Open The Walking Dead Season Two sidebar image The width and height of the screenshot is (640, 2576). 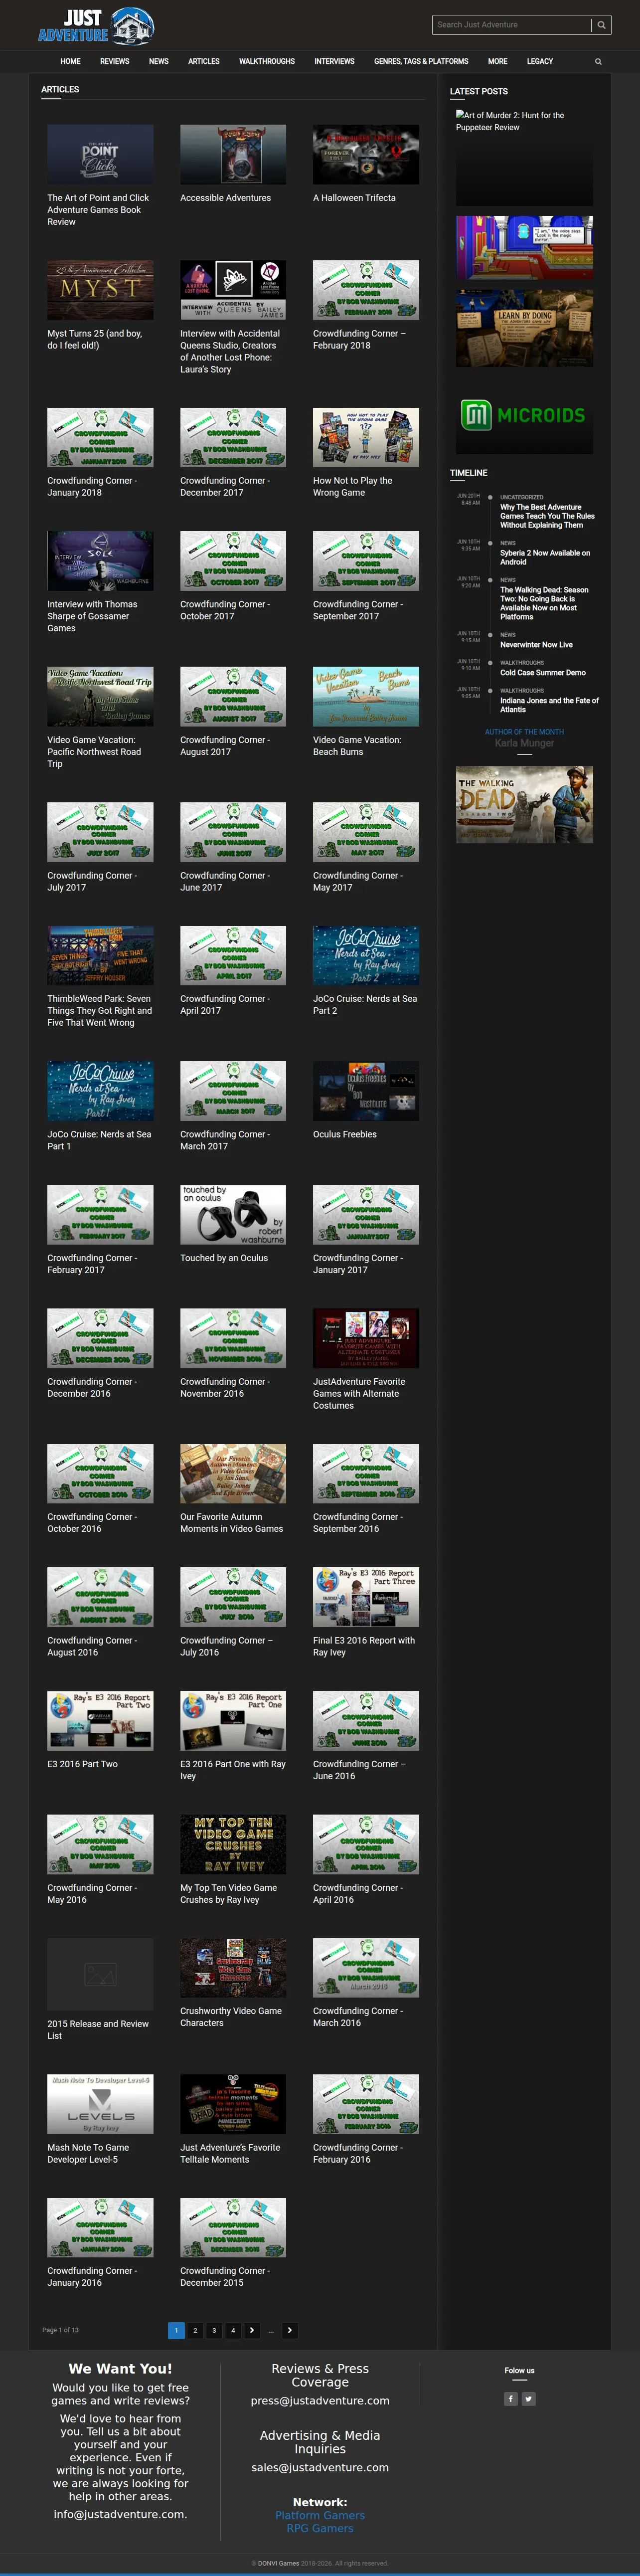(x=524, y=804)
